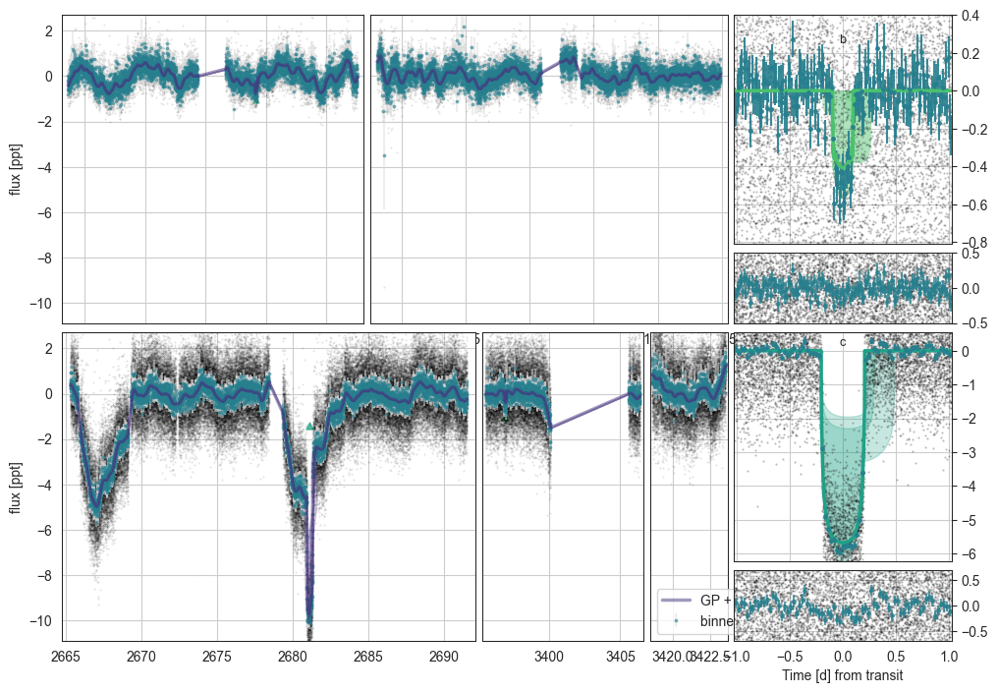Click x-axis tick label '2685'
This screenshot has width=998, height=693.
point(368,656)
